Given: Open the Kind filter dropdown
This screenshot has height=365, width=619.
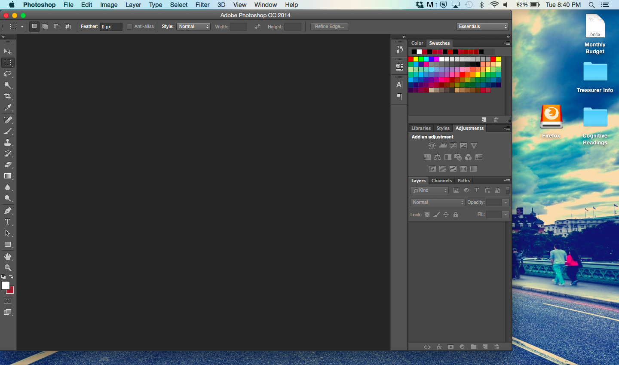Looking at the screenshot, I should [x=429, y=190].
